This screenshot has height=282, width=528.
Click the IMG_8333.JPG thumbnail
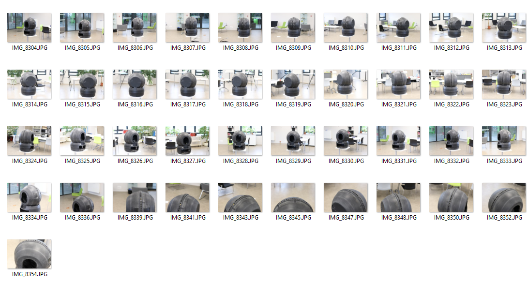coord(504,141)
